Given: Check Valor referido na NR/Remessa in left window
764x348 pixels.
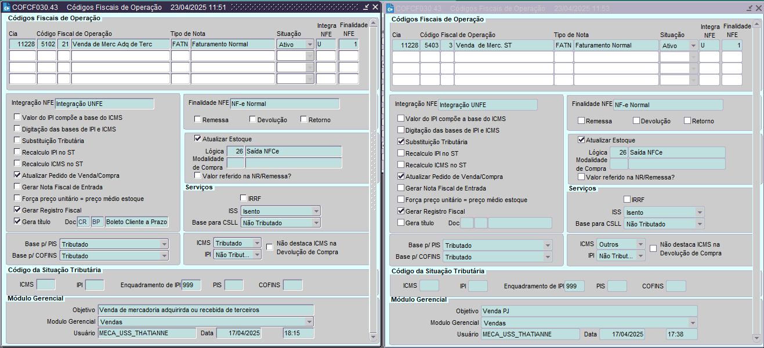Looking at the screenshot, I should pos(198,175).
